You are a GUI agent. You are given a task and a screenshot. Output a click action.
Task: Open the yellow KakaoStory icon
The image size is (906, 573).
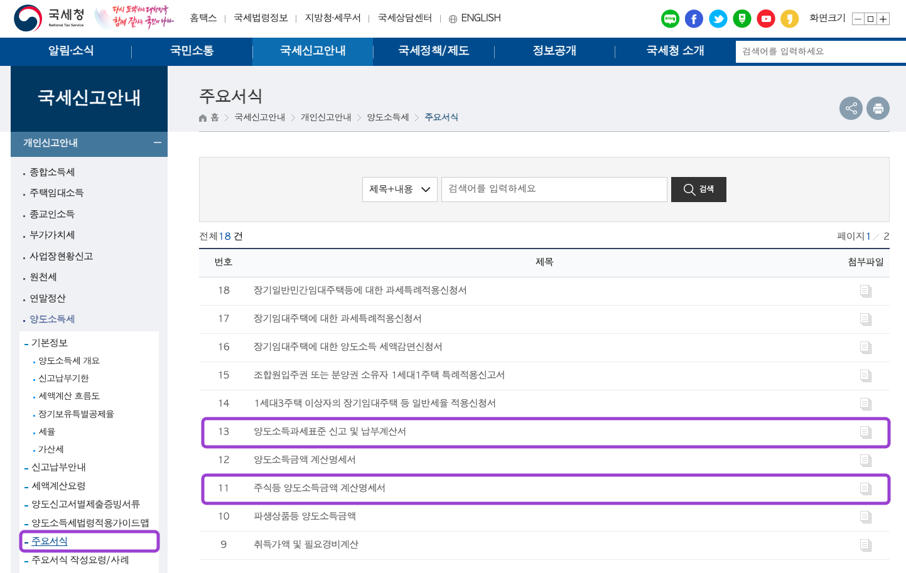click(x=789, y=19)
